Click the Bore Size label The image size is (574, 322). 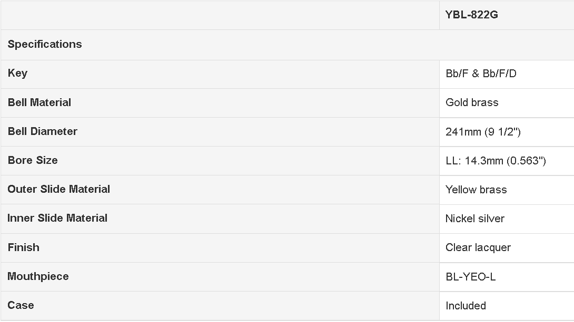click(33, 160)
